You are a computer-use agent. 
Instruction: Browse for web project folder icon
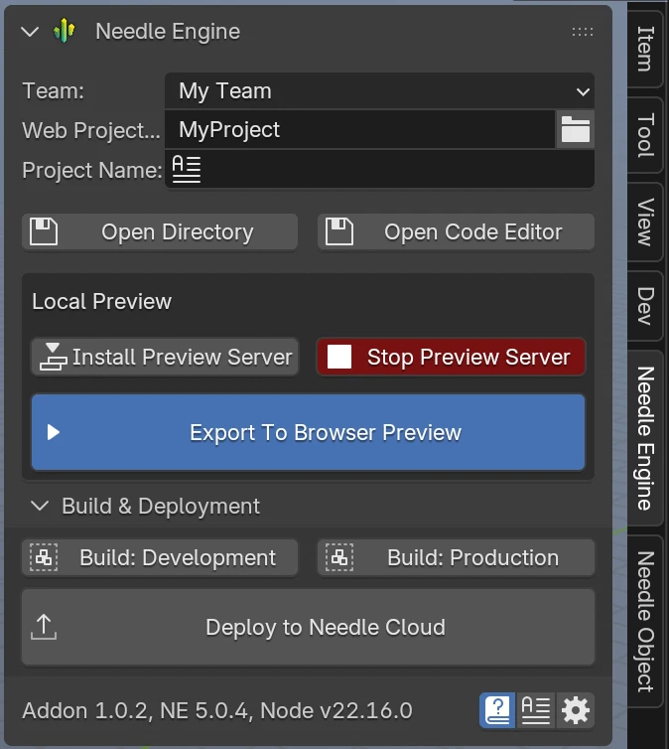tap(576, 129)
